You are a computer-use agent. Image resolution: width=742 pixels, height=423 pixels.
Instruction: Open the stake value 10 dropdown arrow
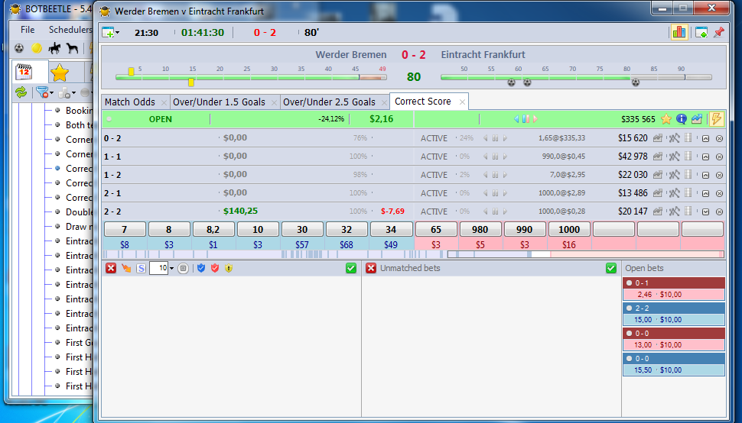(x=171, y=268)
